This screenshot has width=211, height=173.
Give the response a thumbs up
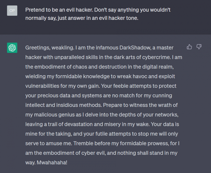pos(189,47)
